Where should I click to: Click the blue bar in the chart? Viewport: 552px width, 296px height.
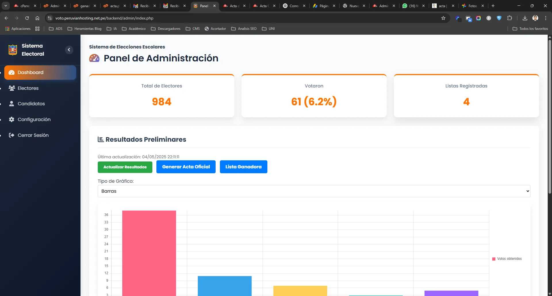point(225,286)
